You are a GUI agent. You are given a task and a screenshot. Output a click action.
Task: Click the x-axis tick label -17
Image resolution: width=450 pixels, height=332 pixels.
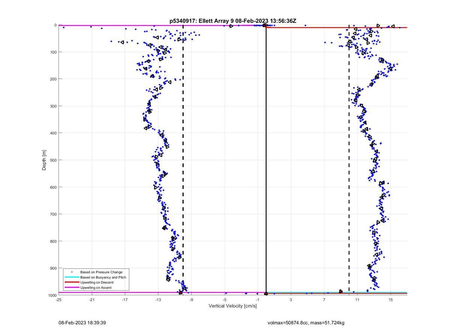coord(125,300)
